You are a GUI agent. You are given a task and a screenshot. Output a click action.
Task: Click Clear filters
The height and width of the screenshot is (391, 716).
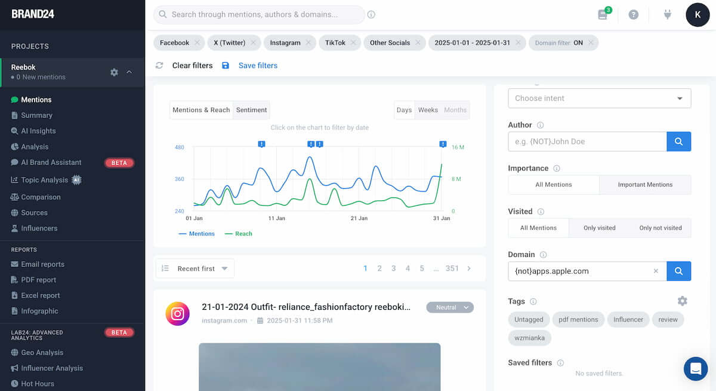[x=192, y=65]
